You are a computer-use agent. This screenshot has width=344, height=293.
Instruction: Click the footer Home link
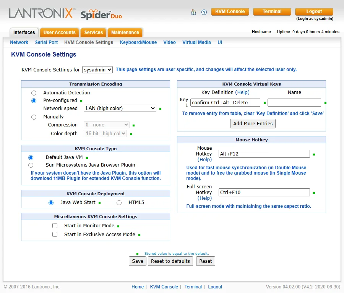[x=138, y=287]
